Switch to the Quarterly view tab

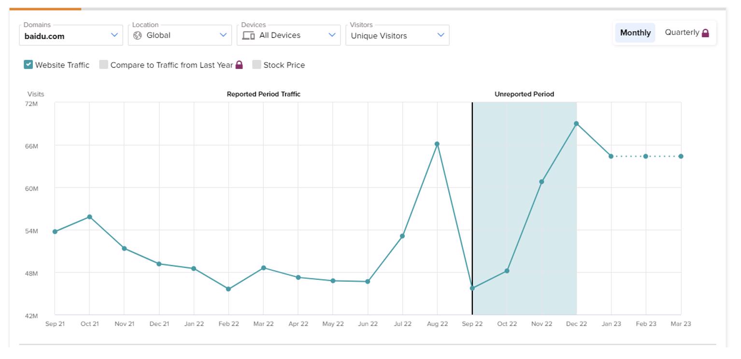pyautogui.click(x=682, y=32)
